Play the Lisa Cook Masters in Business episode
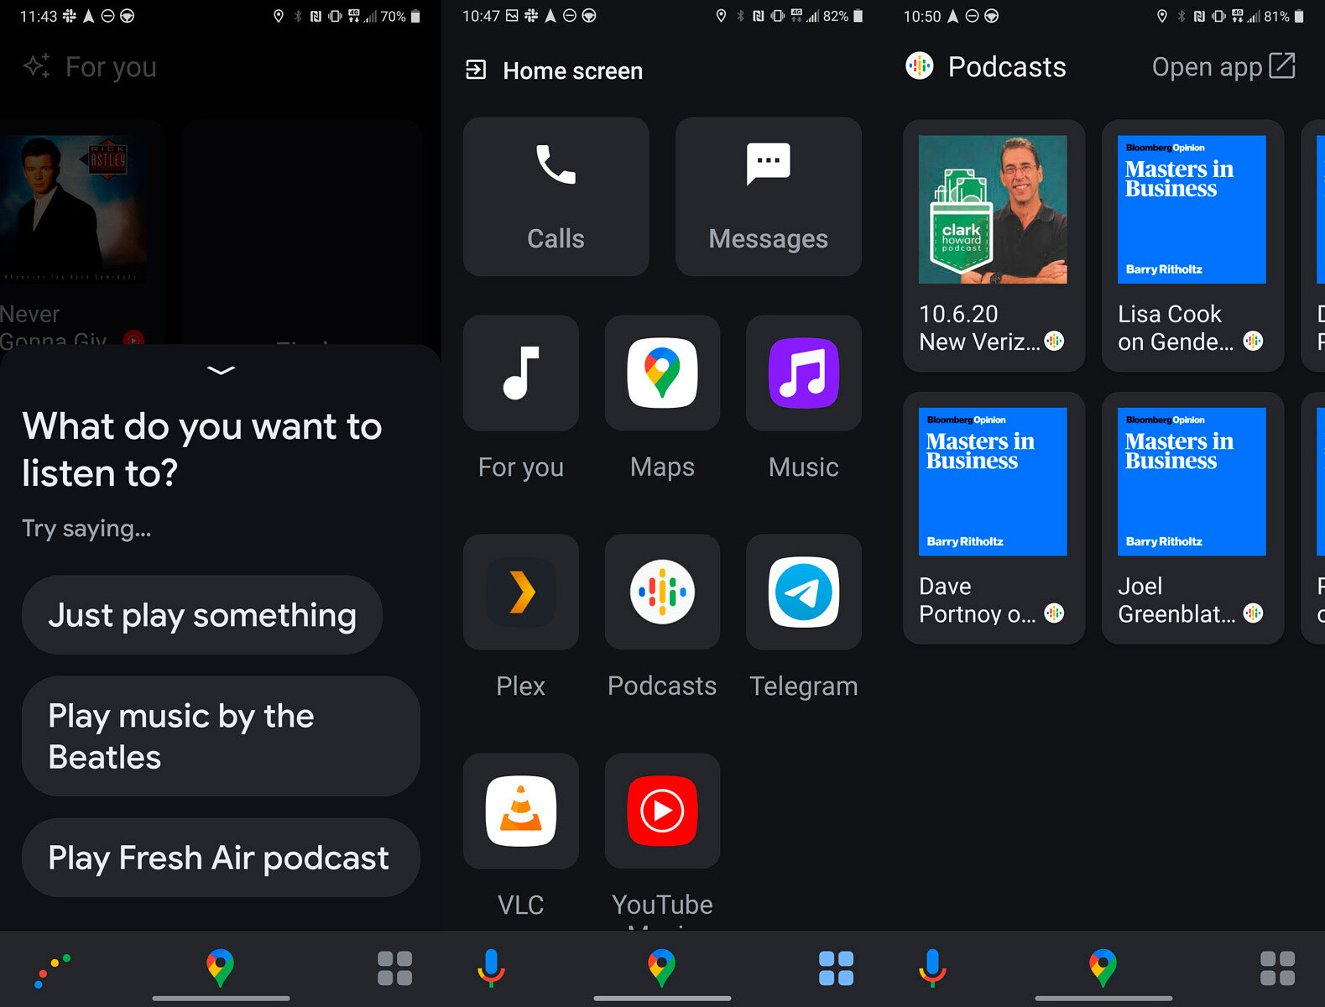 pyautogui.click(x=1192, y=246)
